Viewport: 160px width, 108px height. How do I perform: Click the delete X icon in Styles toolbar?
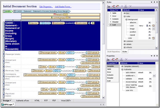pyautogui.click(x=130, y=6)
